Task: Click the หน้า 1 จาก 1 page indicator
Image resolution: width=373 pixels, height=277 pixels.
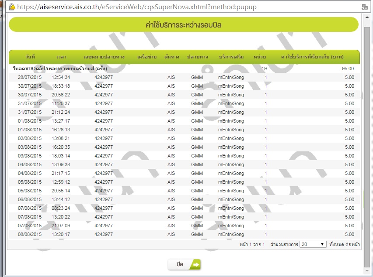Action: pos(252,244)
